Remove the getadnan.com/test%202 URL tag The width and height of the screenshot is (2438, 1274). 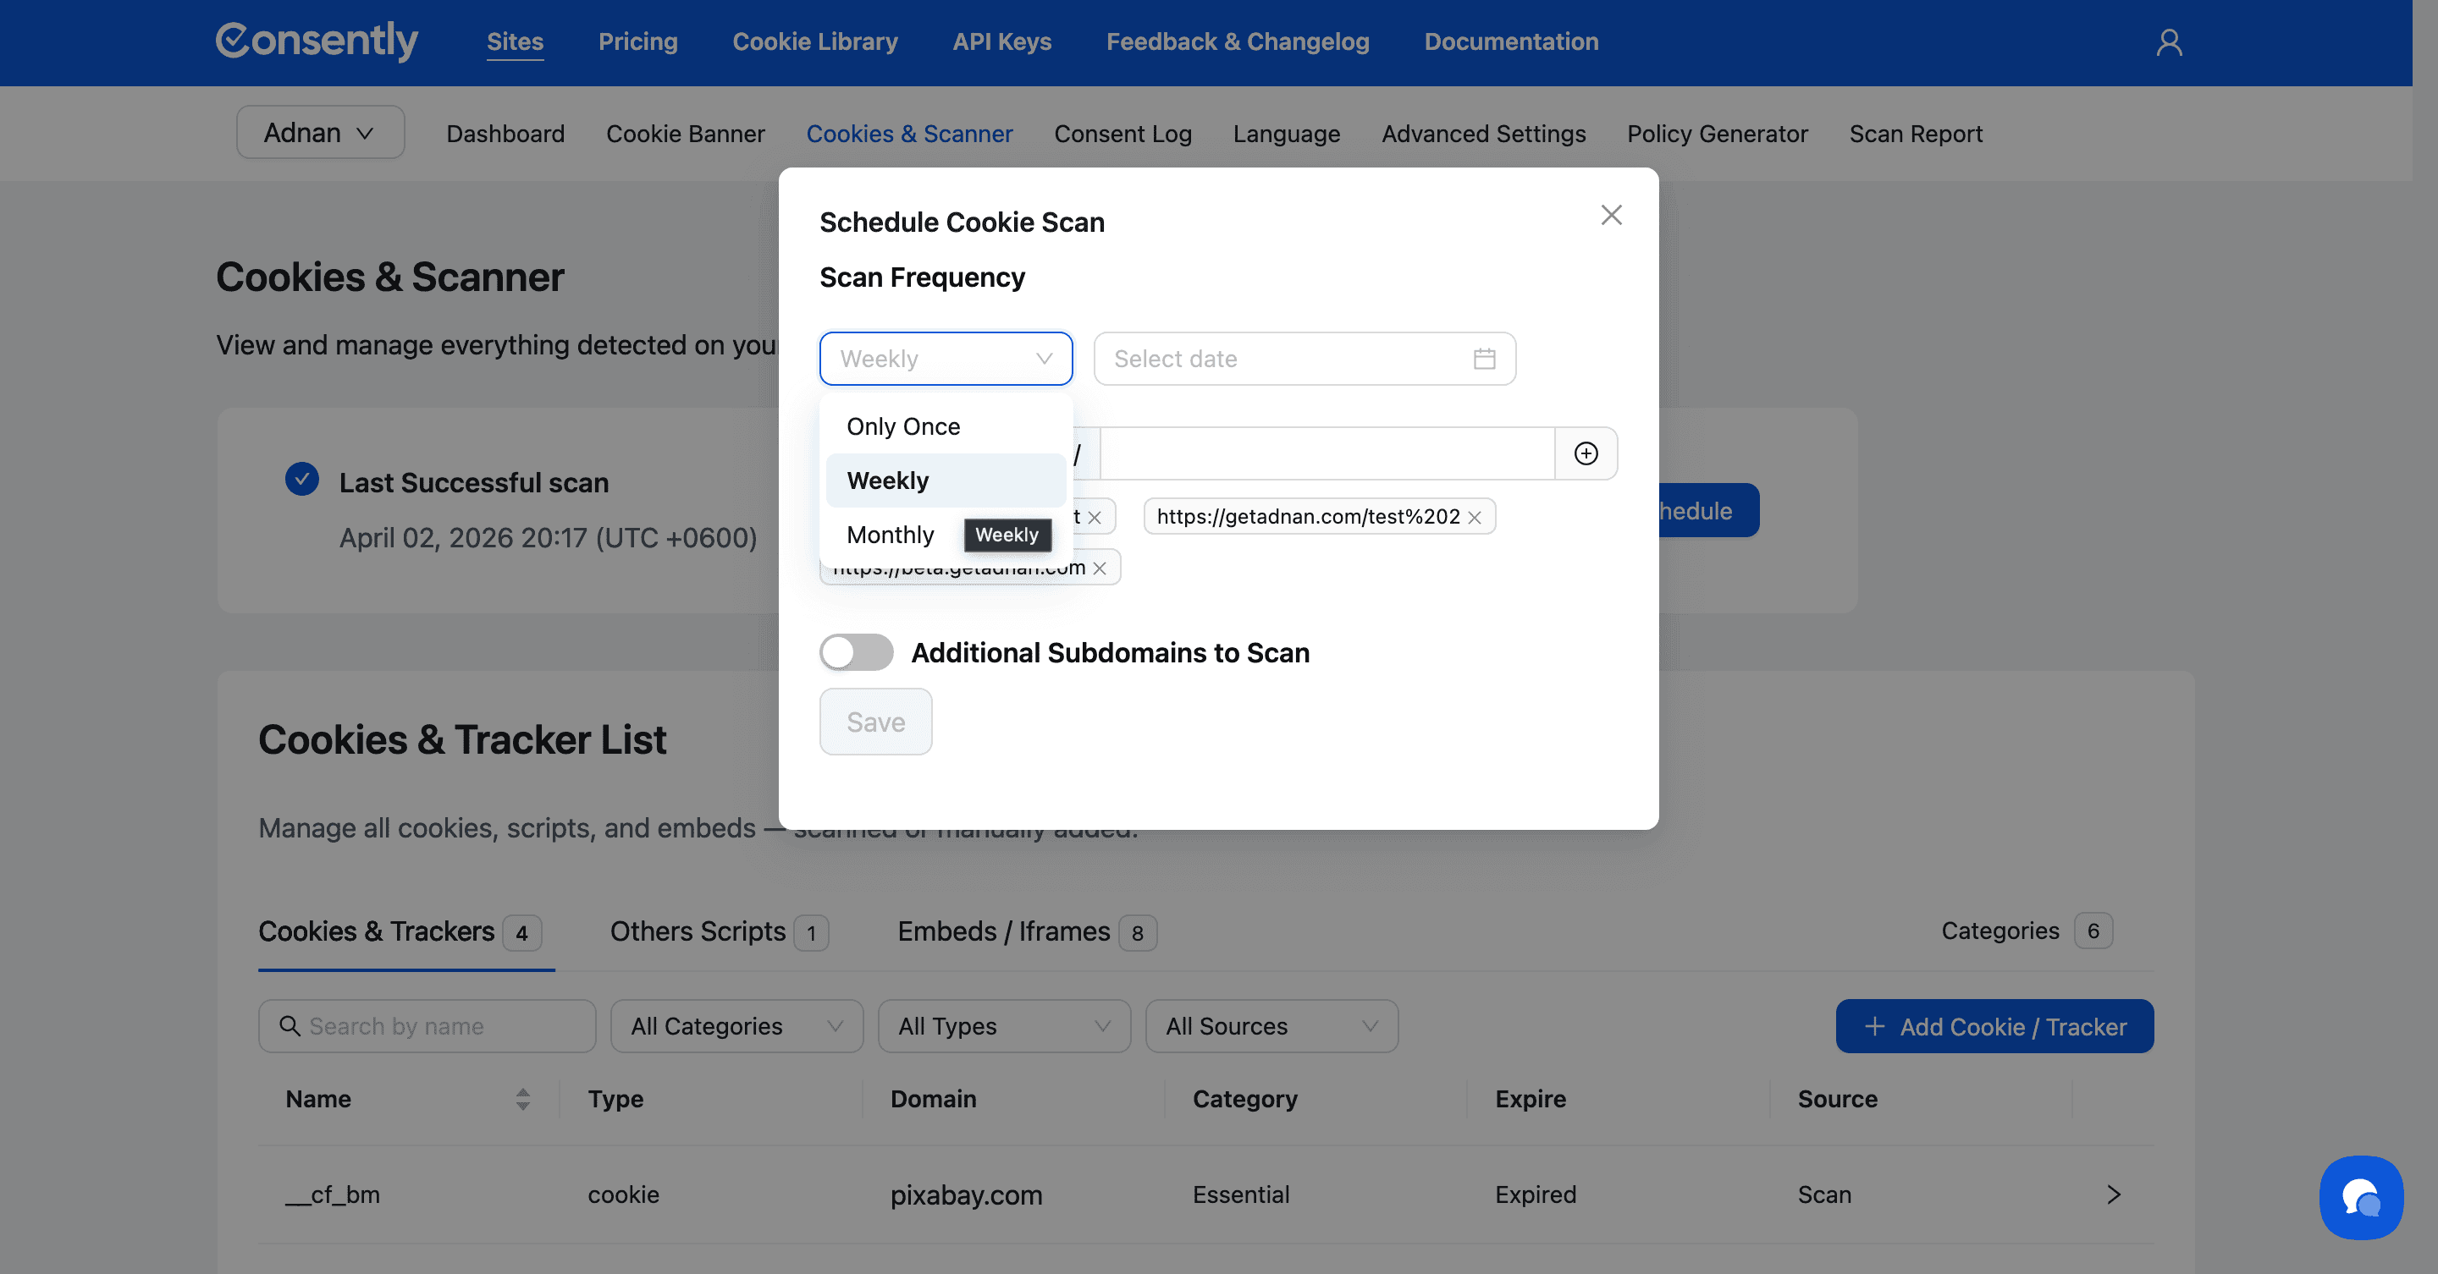(1475, 518)
